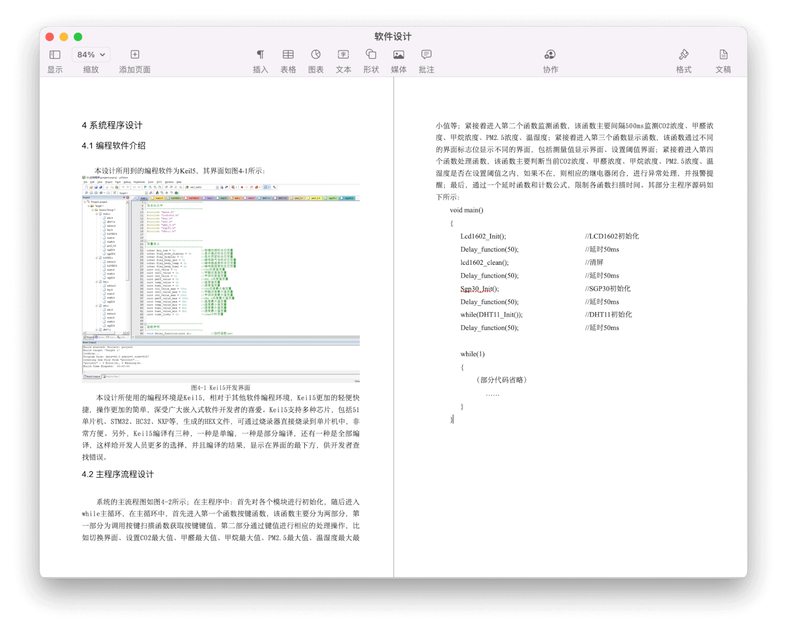
Task: Click the 缩放 label under zoom
Action: coord(91,70)
